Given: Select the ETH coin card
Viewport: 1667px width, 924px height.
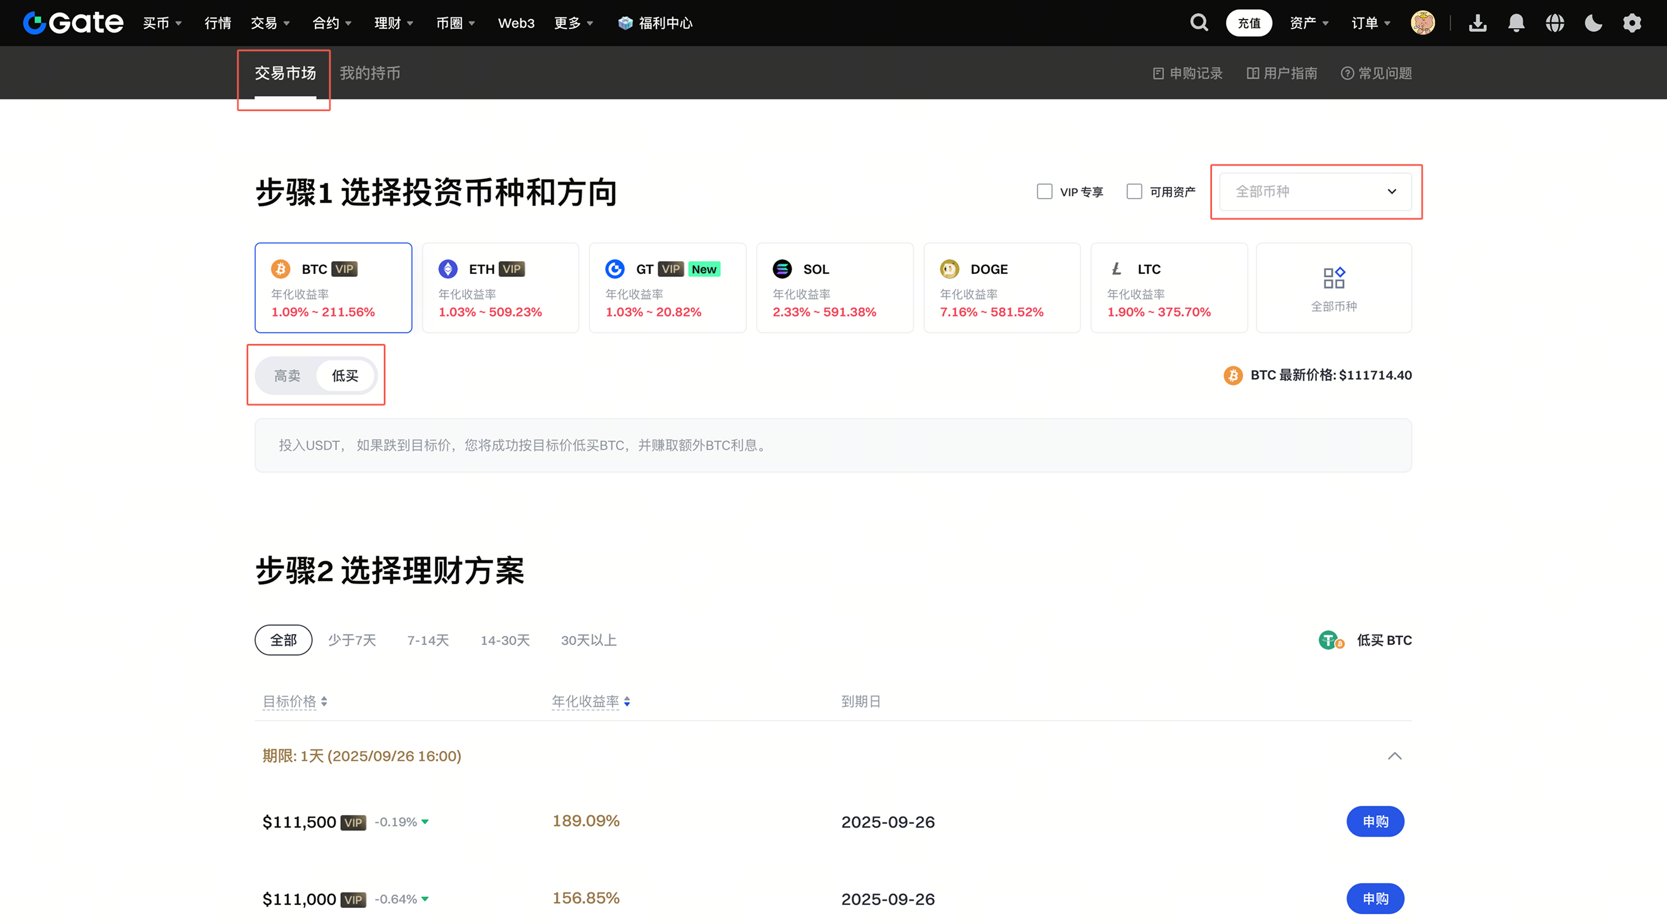Looking at the screenshot, I should click(500, 288).
